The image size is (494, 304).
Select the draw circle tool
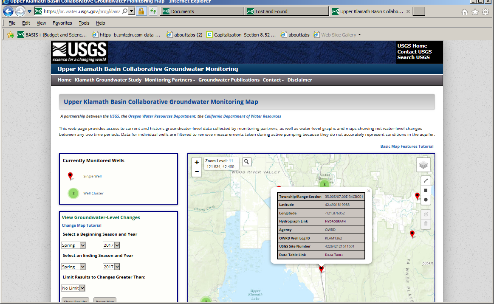426,200
